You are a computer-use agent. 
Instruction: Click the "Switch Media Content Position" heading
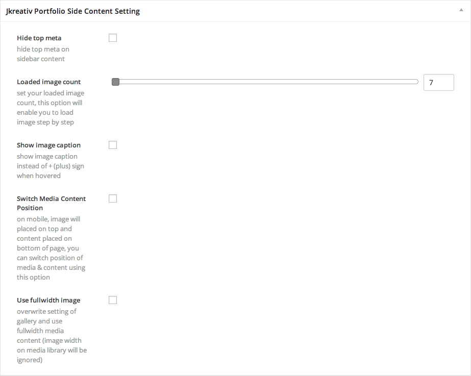(x=51, y=203)
